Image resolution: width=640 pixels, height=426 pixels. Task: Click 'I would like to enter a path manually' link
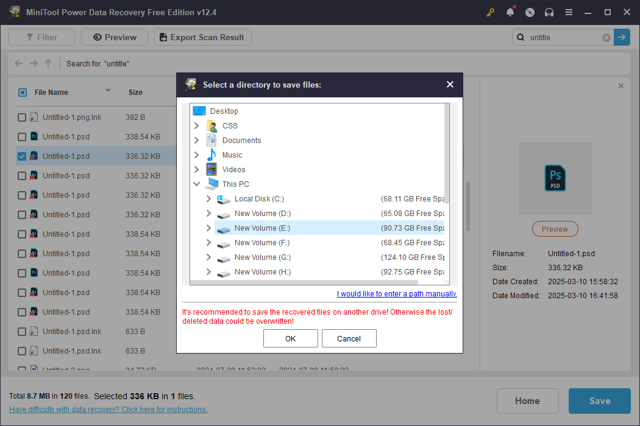coord(397,293)
